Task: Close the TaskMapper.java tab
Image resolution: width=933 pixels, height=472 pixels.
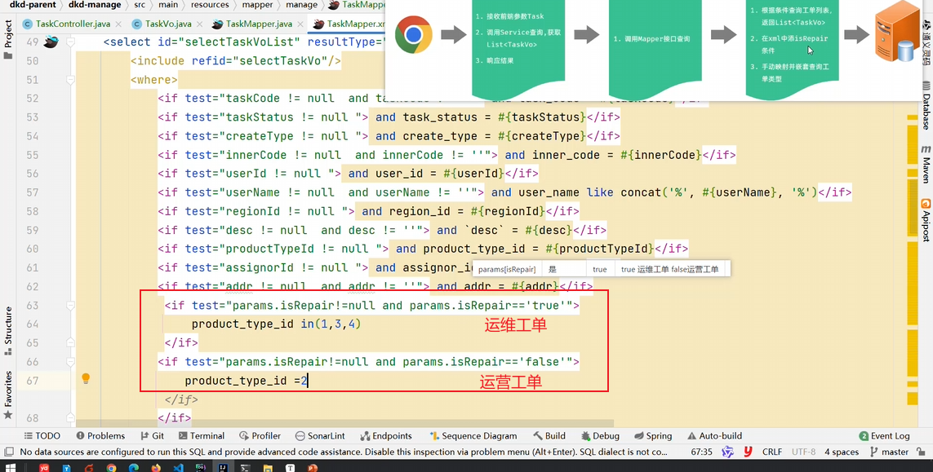Action: pyautogui.click(x=300, y=24)
